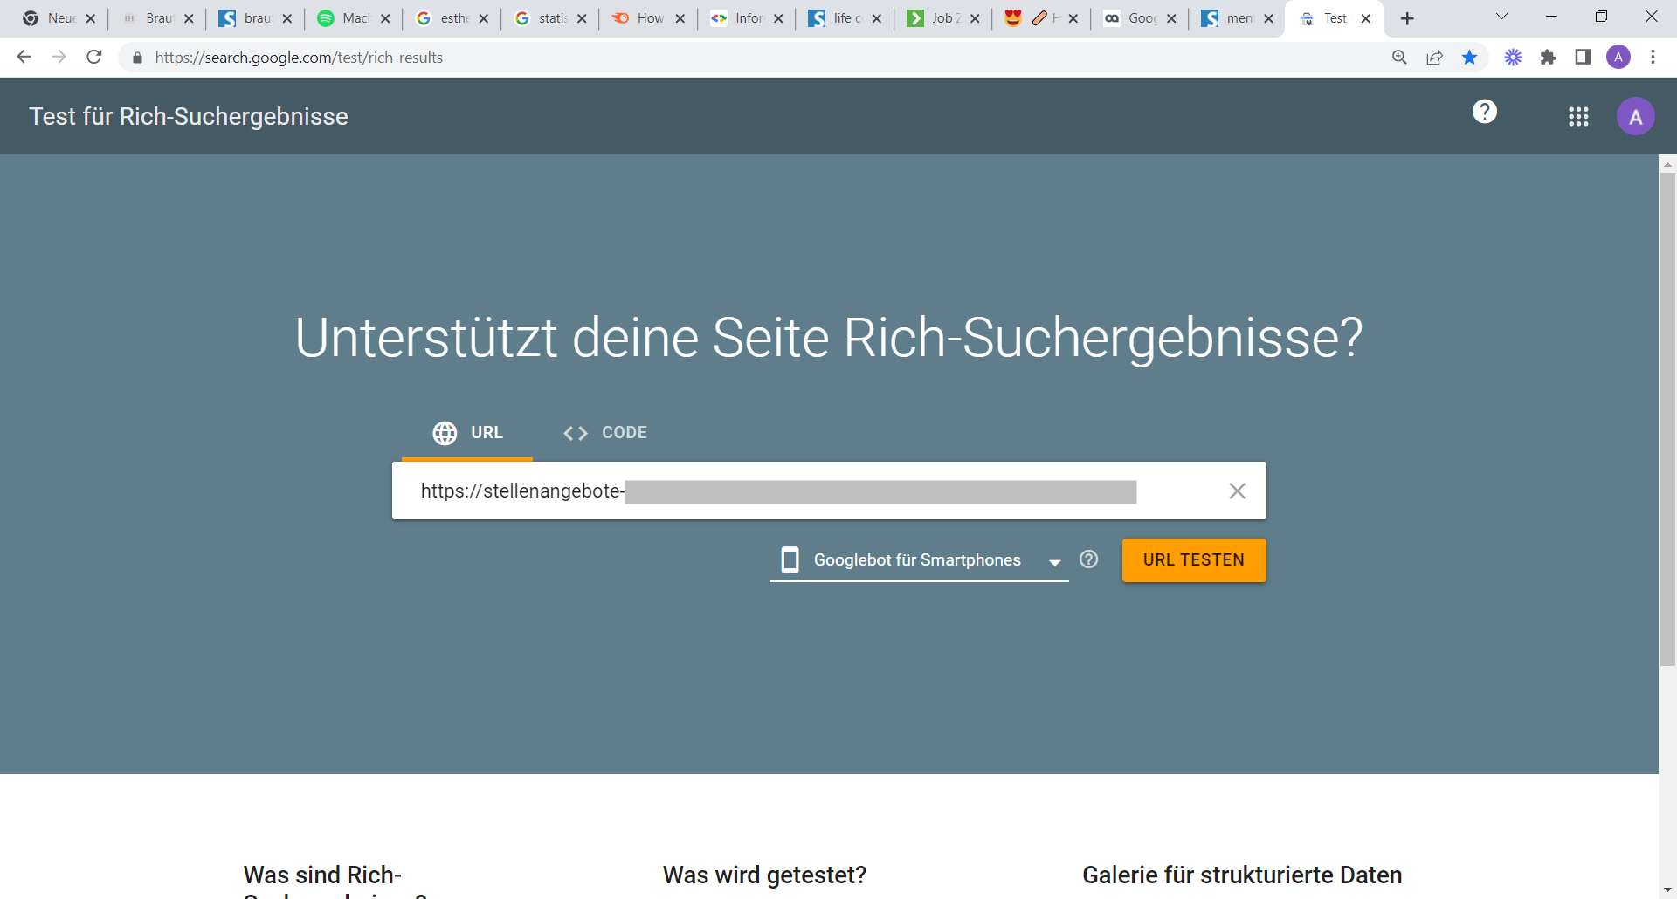Toggle the browser side panel
The image size is (1677, 899).
click(x=1583, y=58)
